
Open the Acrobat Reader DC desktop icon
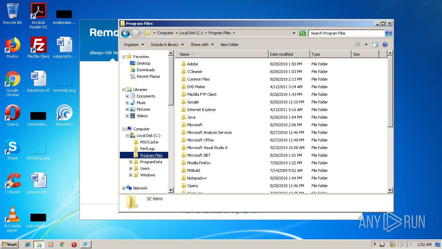click(38, 16)
